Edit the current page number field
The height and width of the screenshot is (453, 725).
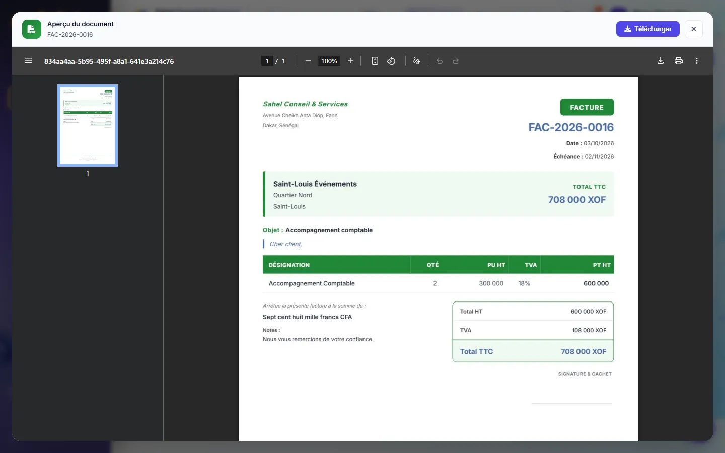tap(267, 61)
